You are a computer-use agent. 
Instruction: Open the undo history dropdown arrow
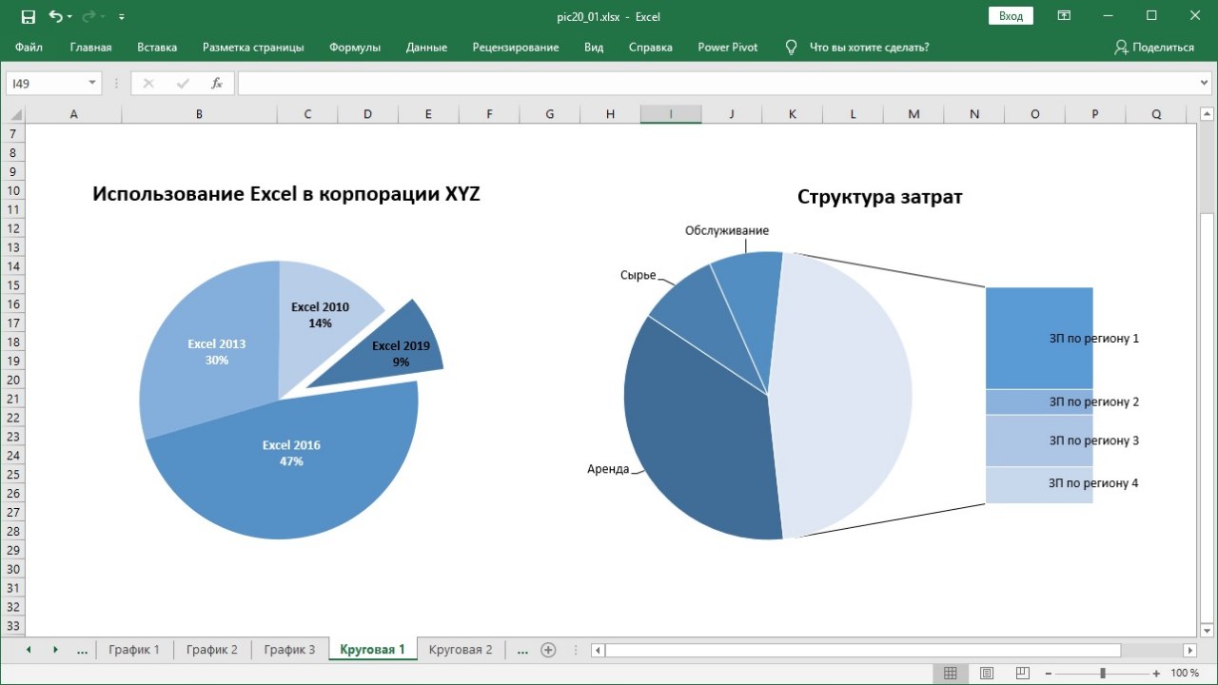[69, 17]
